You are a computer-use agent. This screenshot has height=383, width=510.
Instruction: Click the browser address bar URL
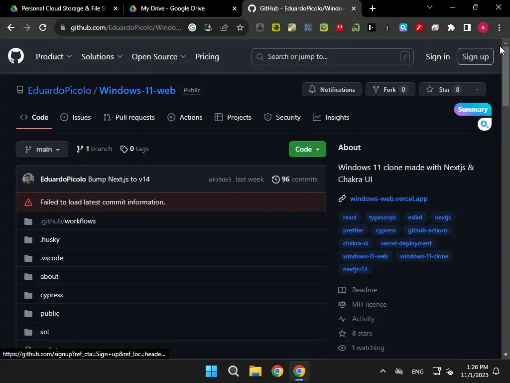[126, 28]
